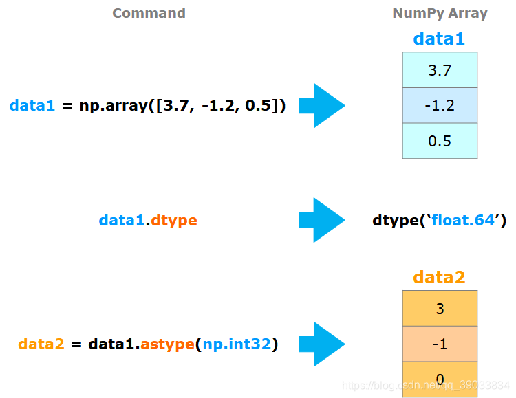Click the -1.2 cell in data1

[440, 105]
